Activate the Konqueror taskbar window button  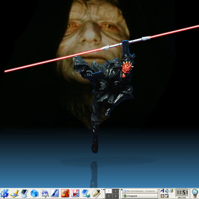coord(140,191)
